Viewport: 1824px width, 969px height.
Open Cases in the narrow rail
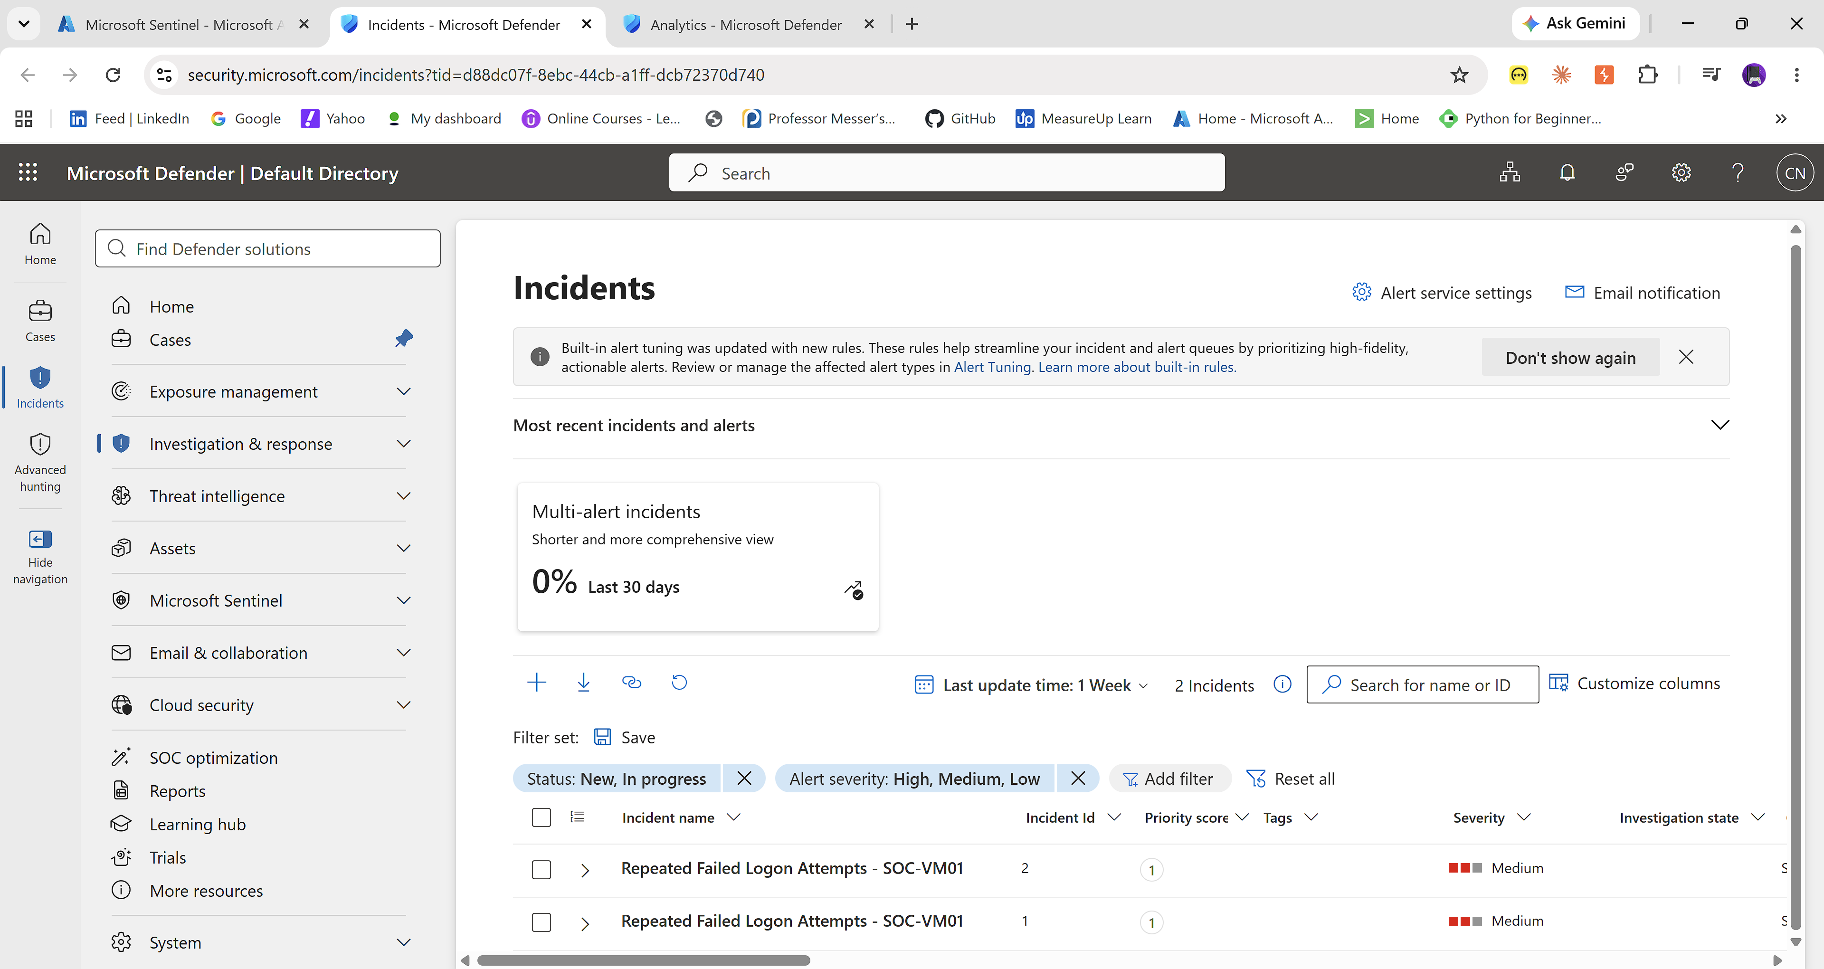(x=40, y=321)
